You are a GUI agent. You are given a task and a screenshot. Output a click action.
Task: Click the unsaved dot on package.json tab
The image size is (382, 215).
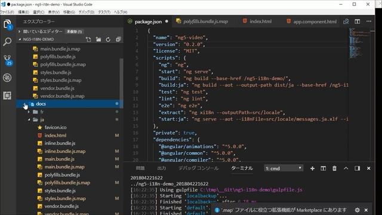(167, 21)
